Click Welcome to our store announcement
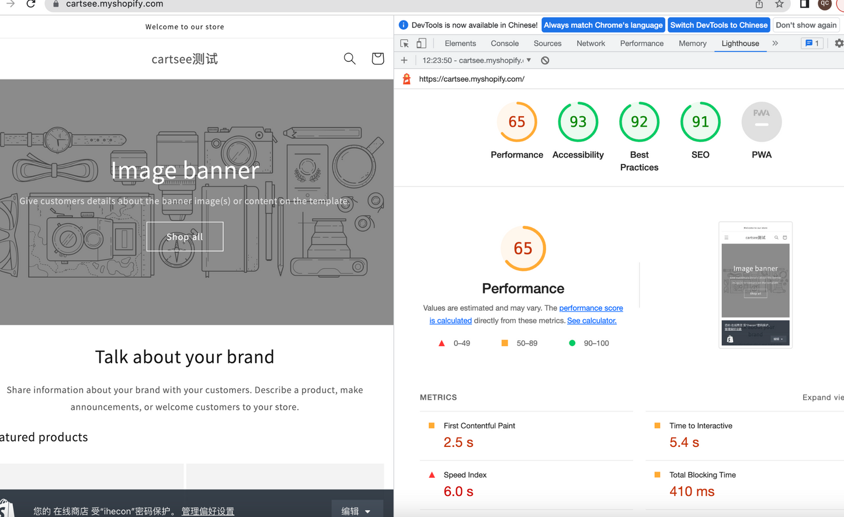Screen dimensions: 844x517 (x=185, y=27)
